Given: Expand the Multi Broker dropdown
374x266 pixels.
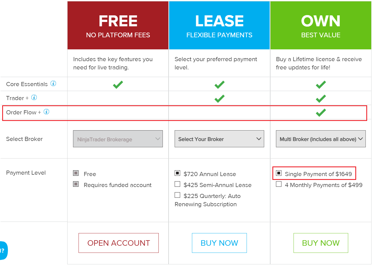Looking at the screenshot, I should 321,139.
